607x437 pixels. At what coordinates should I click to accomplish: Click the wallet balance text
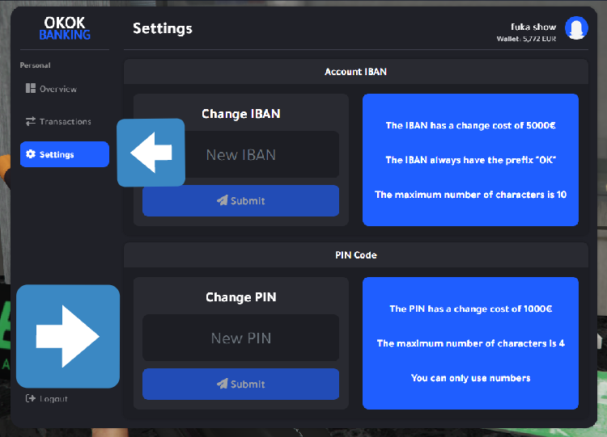pyautogui.click(x=527, y=39)
